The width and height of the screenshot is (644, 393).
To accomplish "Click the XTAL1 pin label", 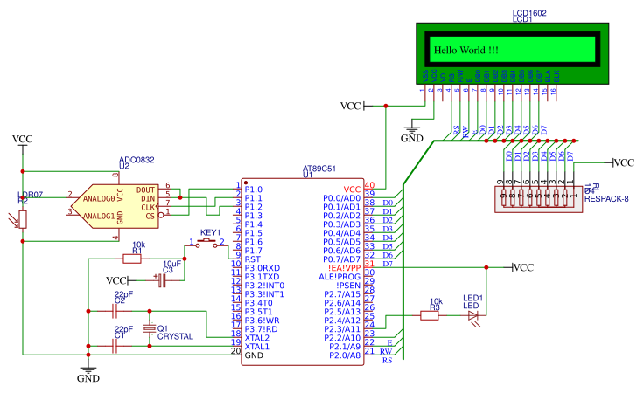I will [256, 347].
